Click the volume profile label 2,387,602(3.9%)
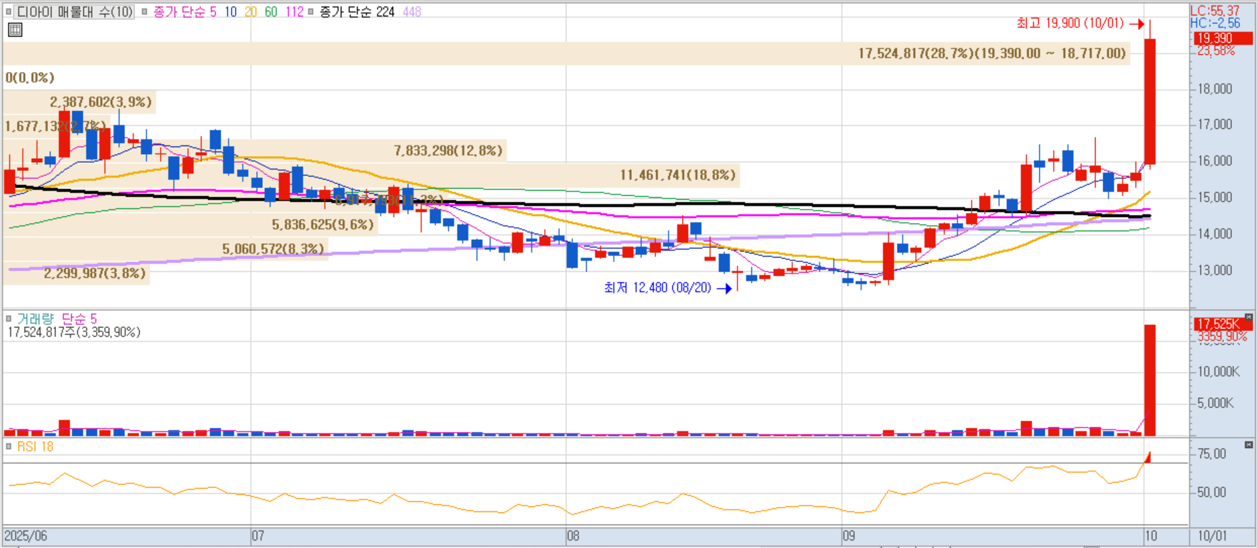Image resolution: width=1257 pixels, height=548 pixels. click(x=101, y=101)
